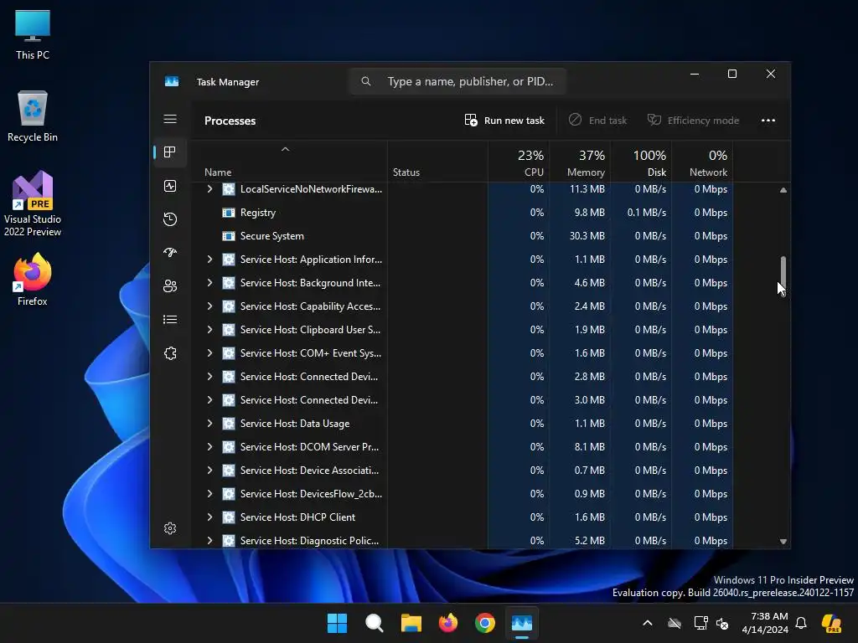Click Run new task button
858x643 pixels.
(x=504, y=121)
